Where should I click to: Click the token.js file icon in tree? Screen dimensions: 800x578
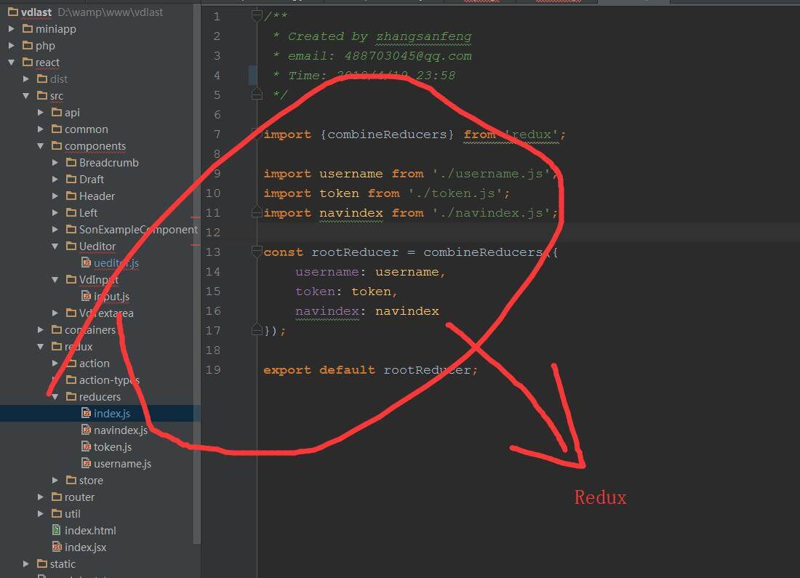[x=87, y=447]
